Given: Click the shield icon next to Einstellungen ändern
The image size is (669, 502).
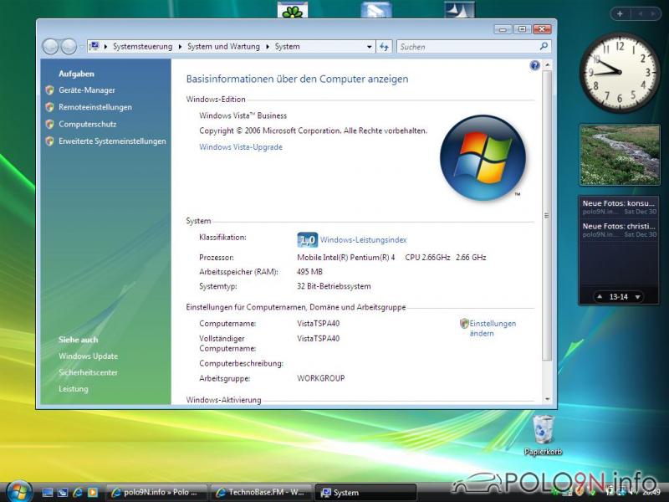Looking at the screenshot, I should click(x=464, y=324).
